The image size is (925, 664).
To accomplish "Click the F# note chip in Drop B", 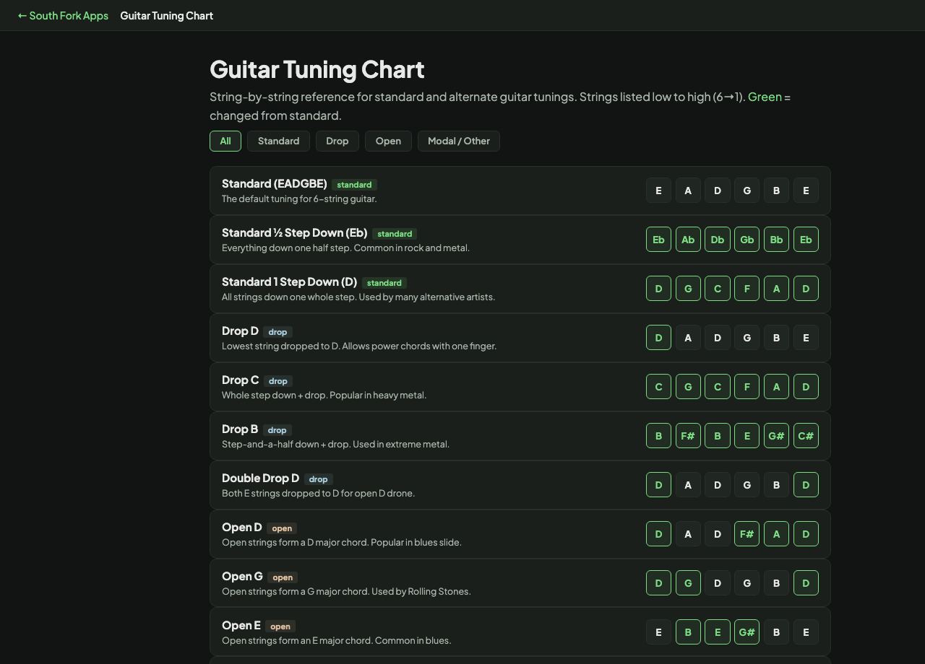I will point(688,436).
